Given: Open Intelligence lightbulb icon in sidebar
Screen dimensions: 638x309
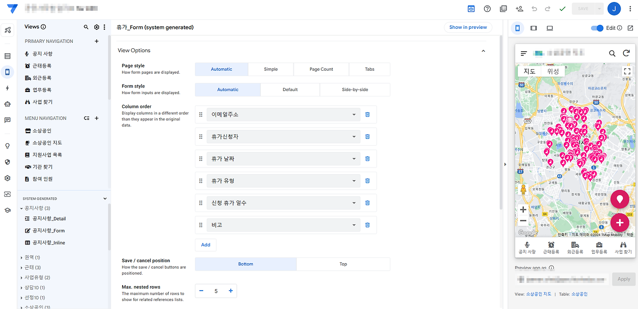Looking at the screenshot, I should pos(7,146).
